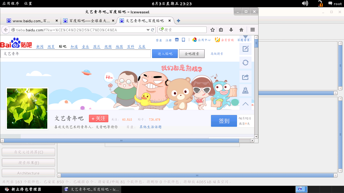This screenshot has width=344, height=193.
Task: Reload the page using the refresh arrow
Action: tap(153, 30)
